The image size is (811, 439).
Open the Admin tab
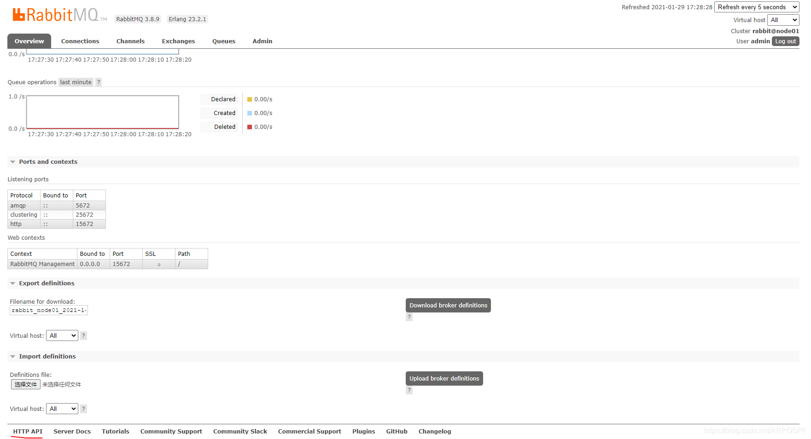point(262,41)
